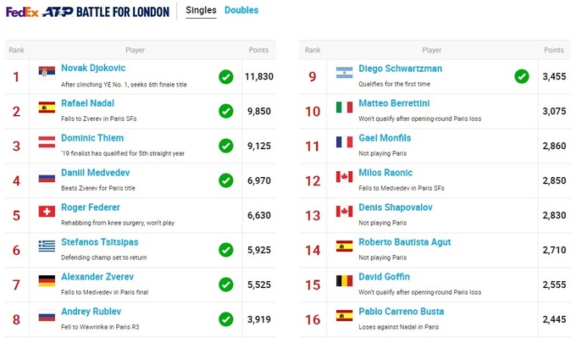Click Points column header in left table
Image resolution: width=576 pixels, height=343 pixels.
(258, 51)
